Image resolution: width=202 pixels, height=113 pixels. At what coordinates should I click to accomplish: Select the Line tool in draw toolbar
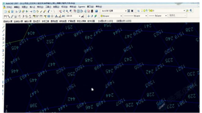3,27
